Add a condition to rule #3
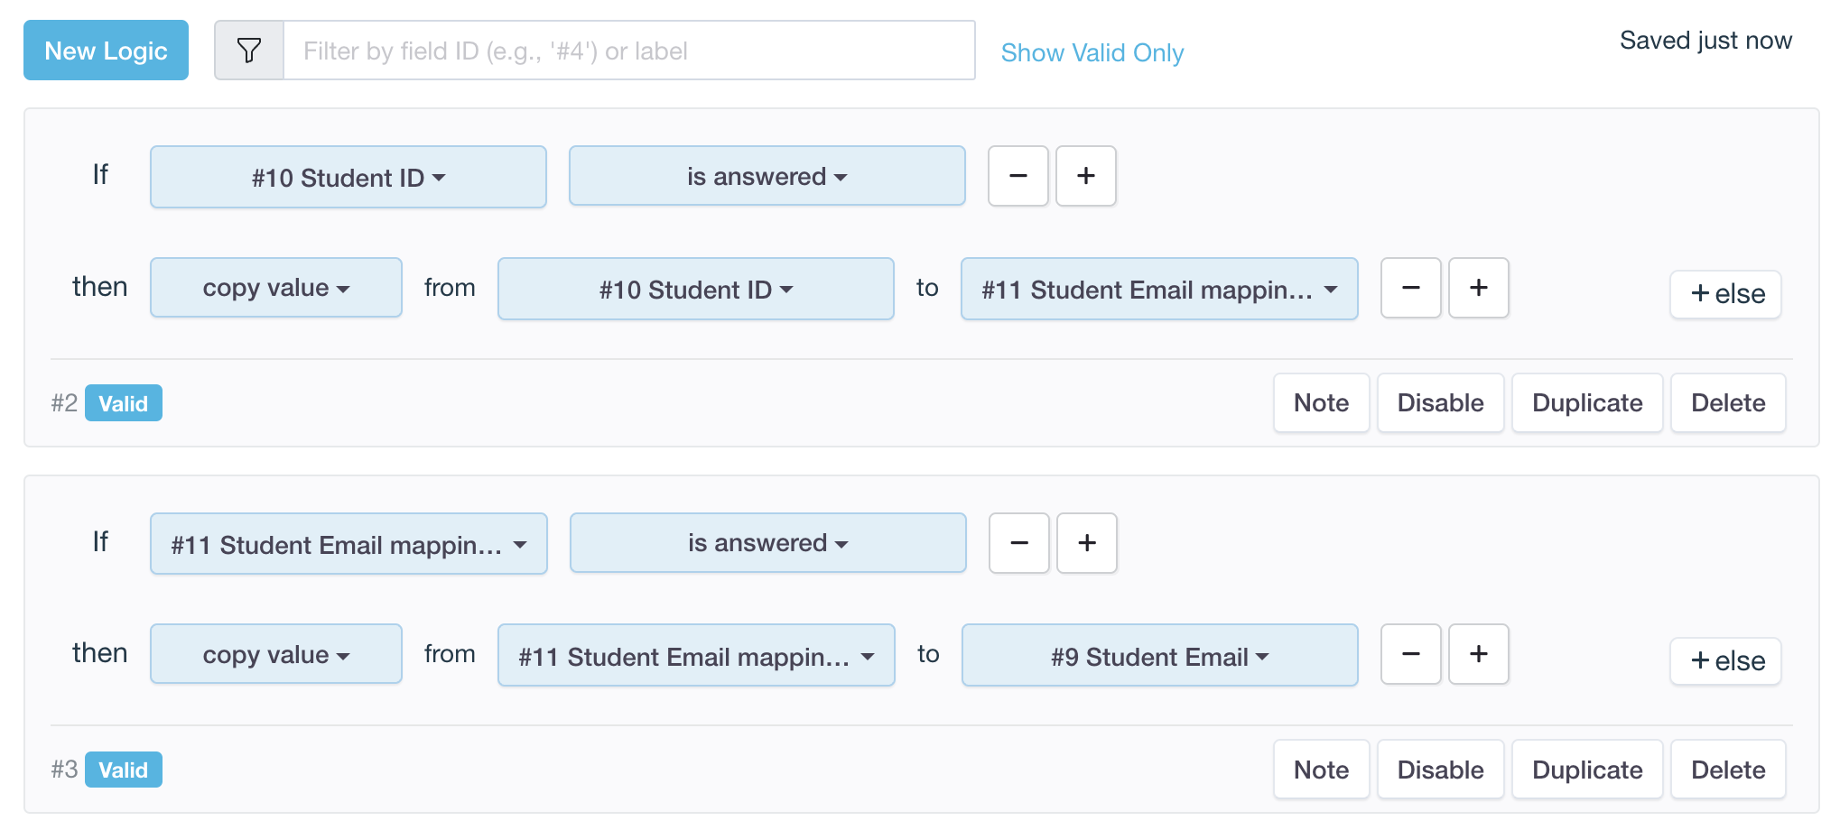The height and width of the screenshot is (839, 1840). point(1086,543)
